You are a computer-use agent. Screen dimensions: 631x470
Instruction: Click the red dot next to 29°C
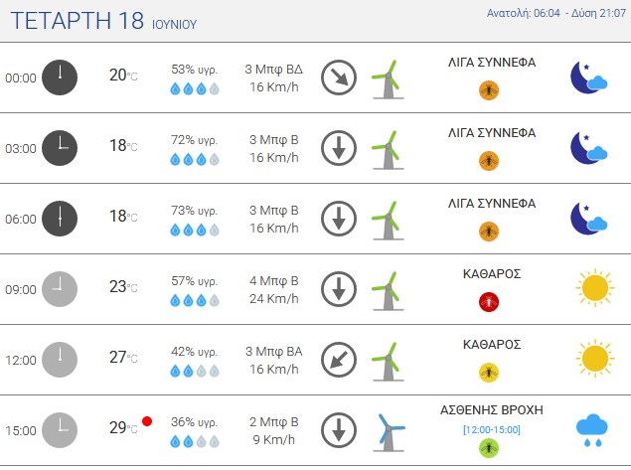[x=147, y=421]
